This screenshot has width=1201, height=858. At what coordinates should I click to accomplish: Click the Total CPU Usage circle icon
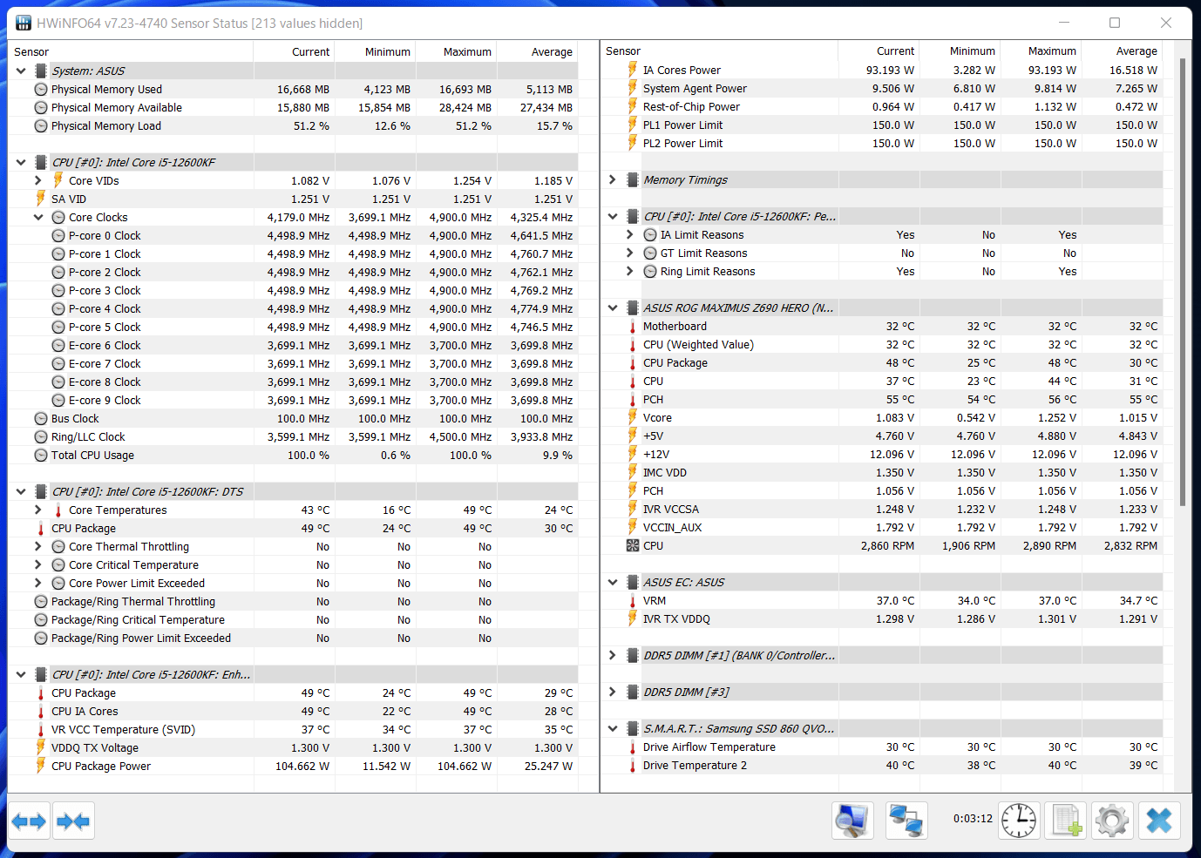pyautogui.click(x=40, y=456)
